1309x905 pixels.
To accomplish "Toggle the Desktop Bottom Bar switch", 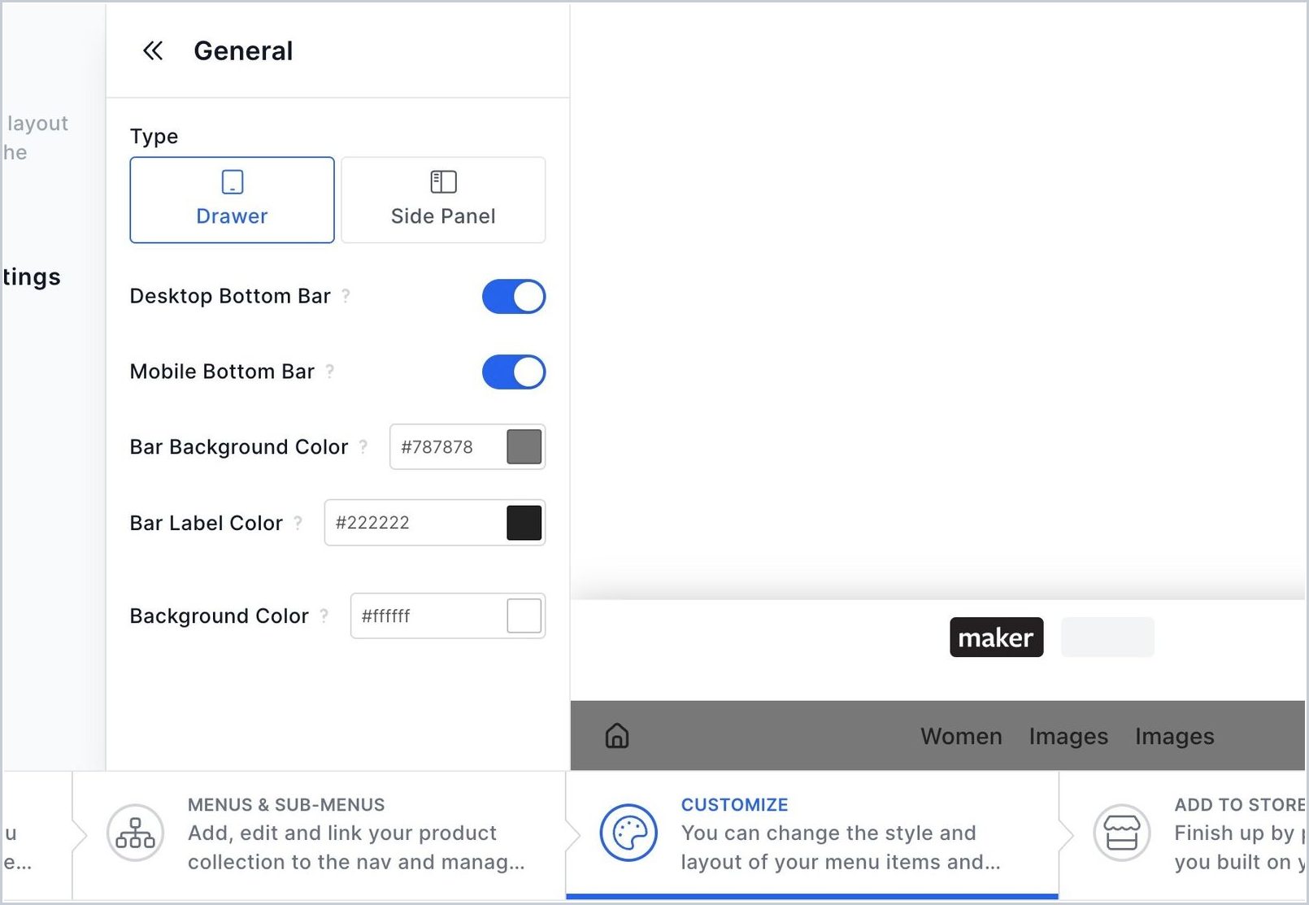I will [x=514, y=297].
